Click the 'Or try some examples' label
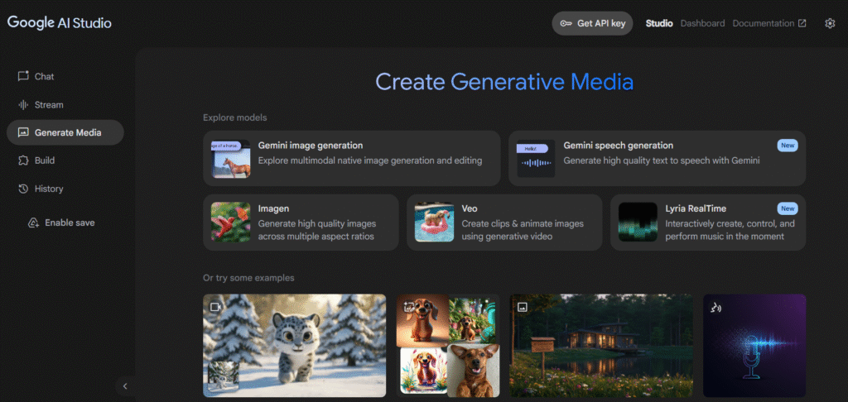Viewport: 848px width, 402px height. click(248, 278)
